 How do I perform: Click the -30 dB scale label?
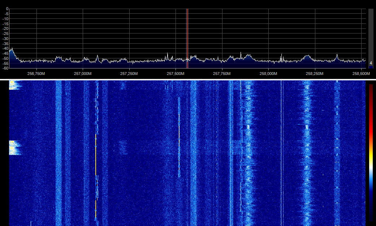point(5,39)
